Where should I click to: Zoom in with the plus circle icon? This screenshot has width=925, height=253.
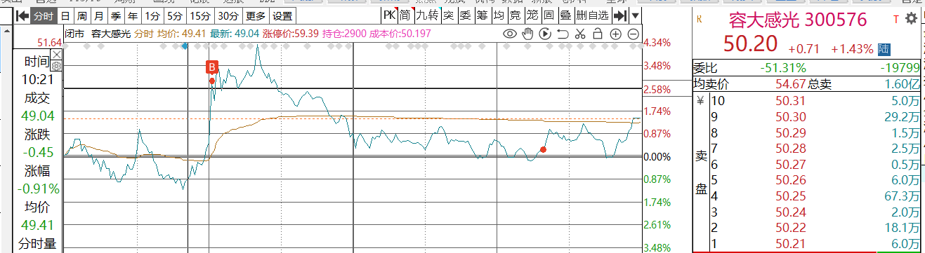click(x=615, y=34)
